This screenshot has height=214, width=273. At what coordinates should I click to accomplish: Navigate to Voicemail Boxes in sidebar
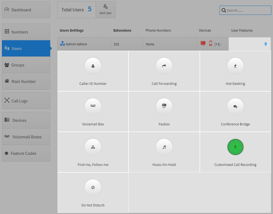click(x=26, y=137)
